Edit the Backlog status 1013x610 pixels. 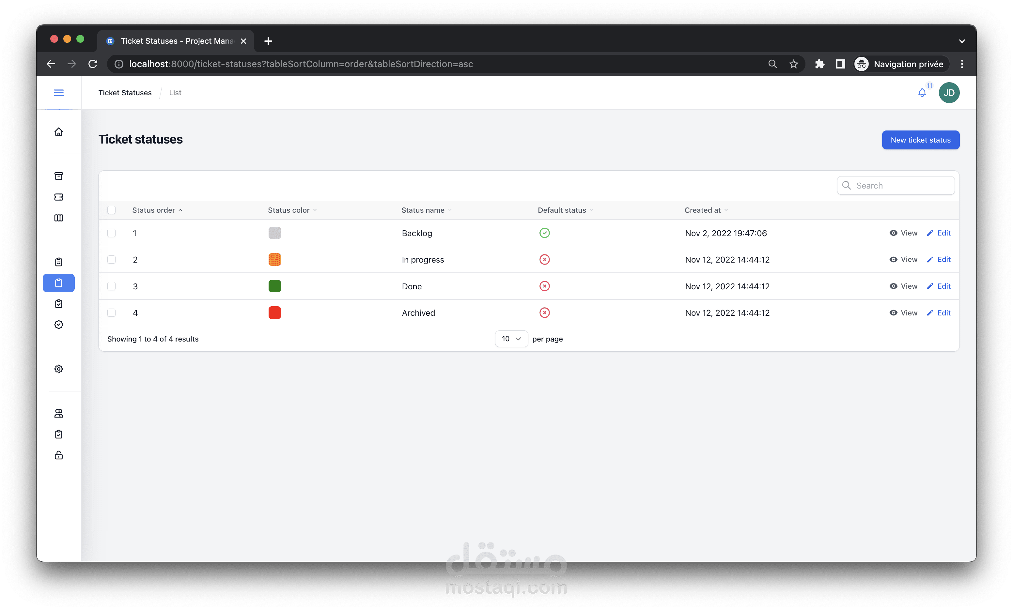click(939, 233)
